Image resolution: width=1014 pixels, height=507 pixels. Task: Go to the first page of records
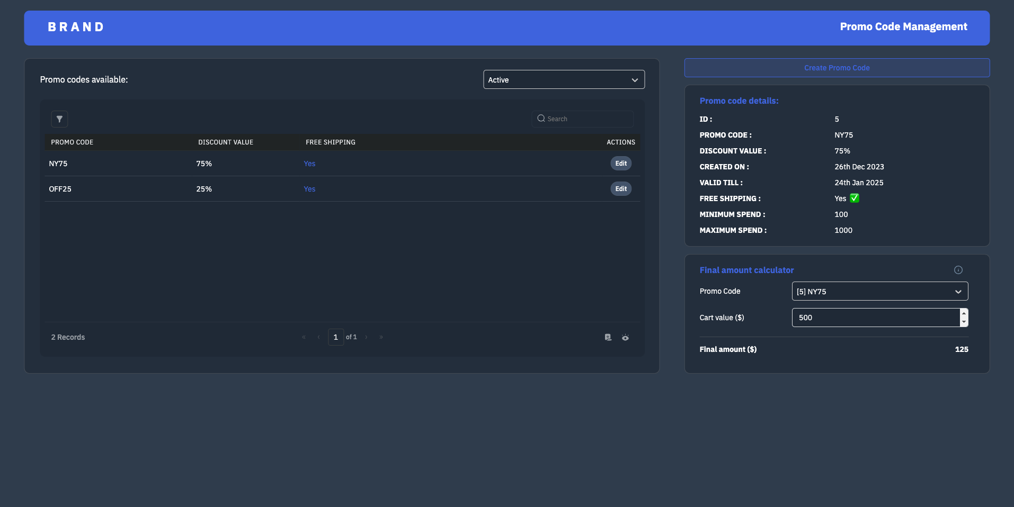coord(304,337)
